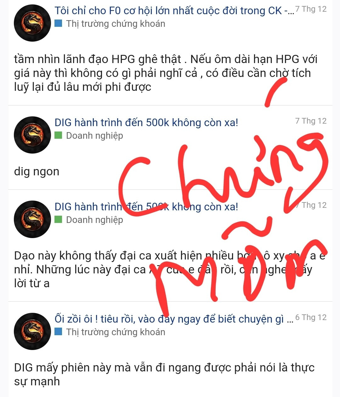This screenshot has width=340, height=397.
Task: Click the blue category square on the first post
Action: point(58,23)
